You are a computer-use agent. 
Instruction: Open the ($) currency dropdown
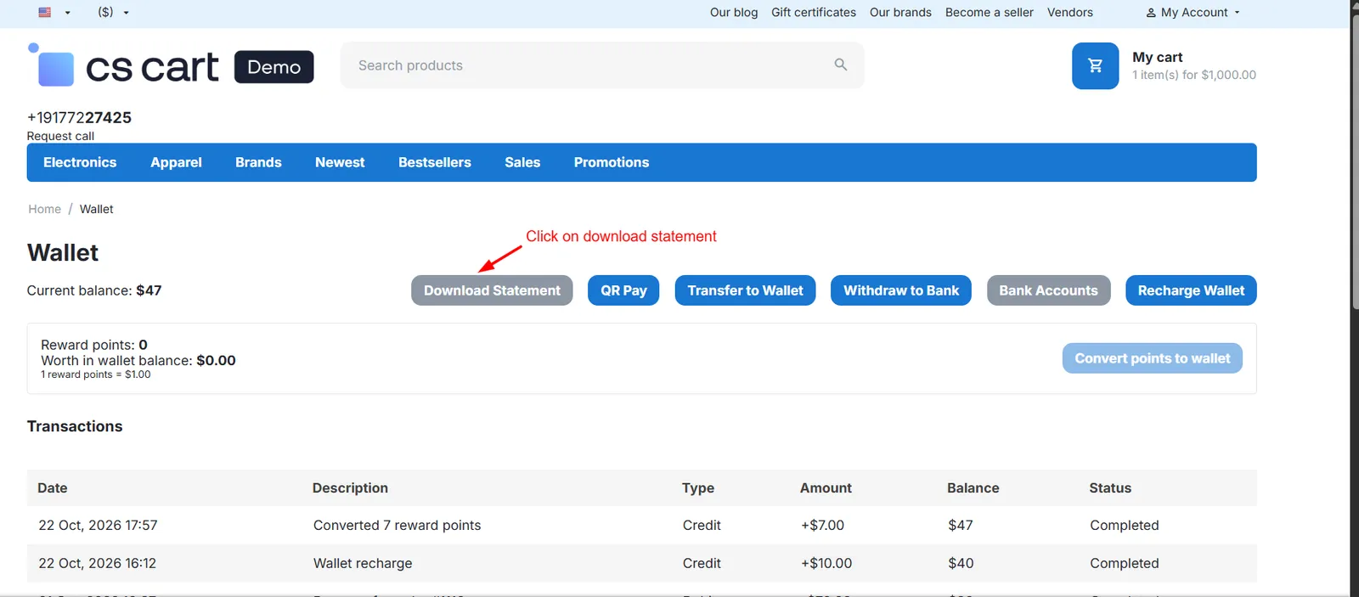click(x=113, y=13)
